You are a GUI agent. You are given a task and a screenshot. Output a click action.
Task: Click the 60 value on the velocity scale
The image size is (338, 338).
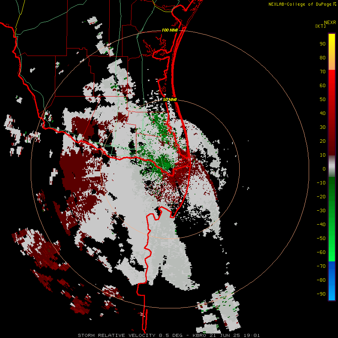pos(323,86)
